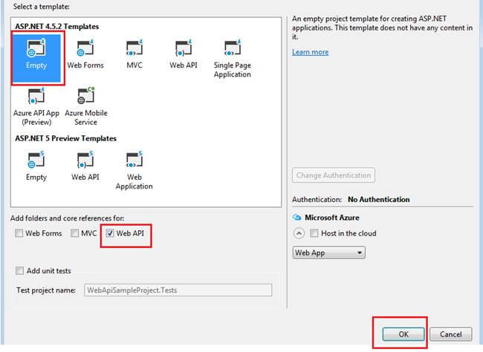Click the 'Select a template:' label
Image resolution: width=483 pixels, height=352 pixels.
coord(42,7)
